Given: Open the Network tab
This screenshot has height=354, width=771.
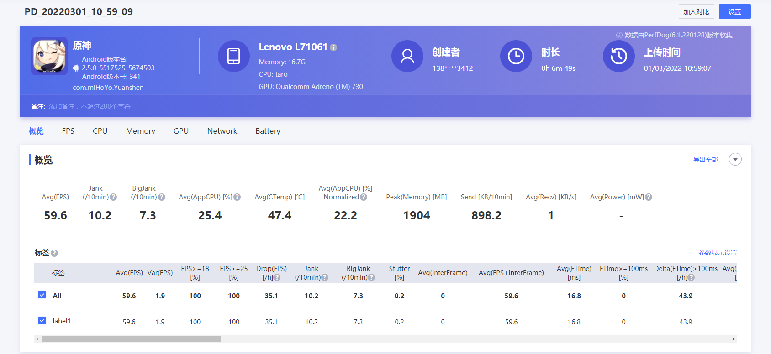Looking at the screenshot, I should [x=222, y=131].
